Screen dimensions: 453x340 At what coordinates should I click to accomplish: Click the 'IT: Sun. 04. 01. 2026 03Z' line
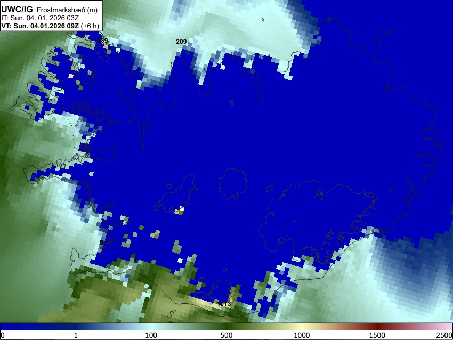pyautogui.click(x=40, y=18)
